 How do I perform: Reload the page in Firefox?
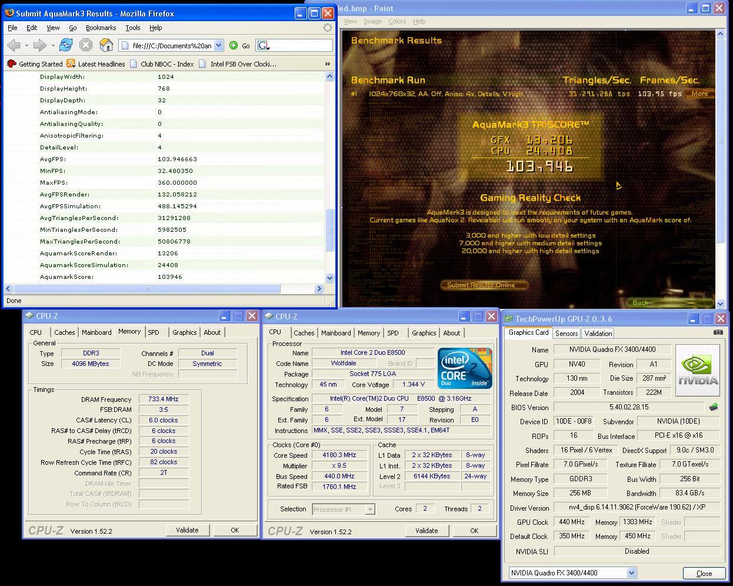(x=66, y=45)
